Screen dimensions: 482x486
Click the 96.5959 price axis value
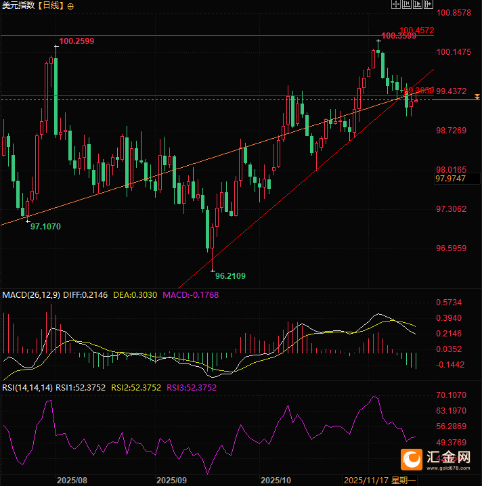tap(452, 248)
